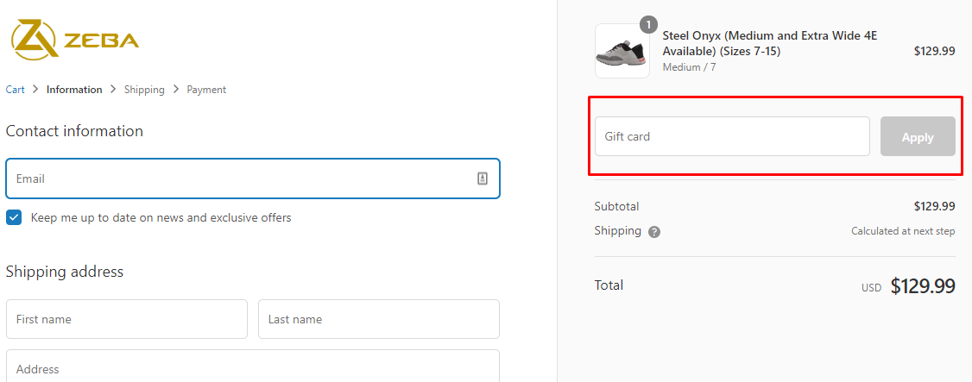
Task: Focus the Gift card input field
Action: click(731, 136)
